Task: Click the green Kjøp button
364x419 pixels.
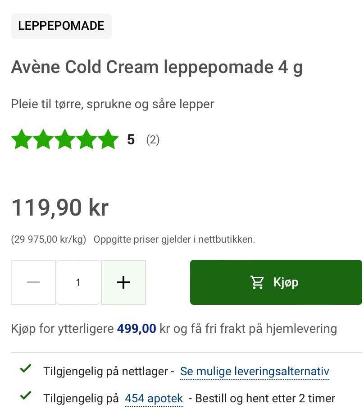Action: (276, 282)
